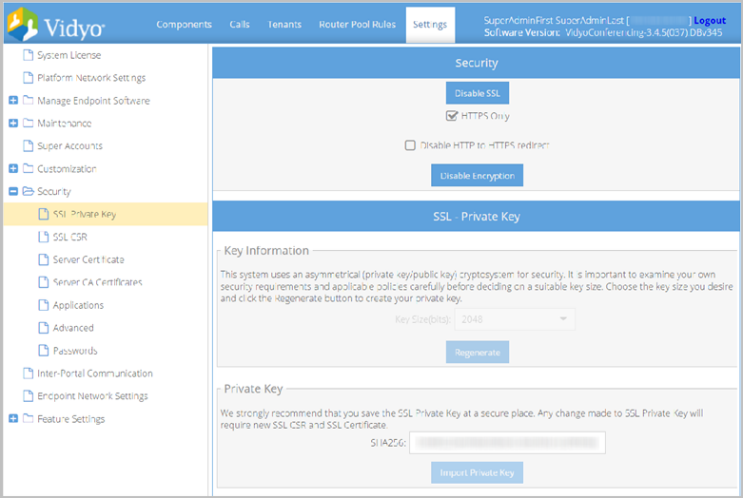Click the Disable SSL button

click(x=478, y=93)
